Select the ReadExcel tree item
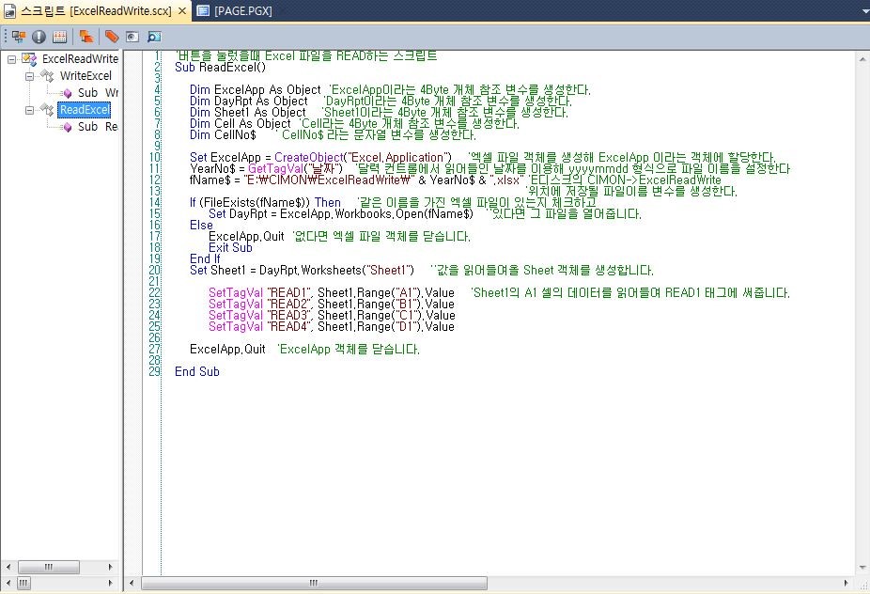The image size is (870, 594). click(85, 110)
